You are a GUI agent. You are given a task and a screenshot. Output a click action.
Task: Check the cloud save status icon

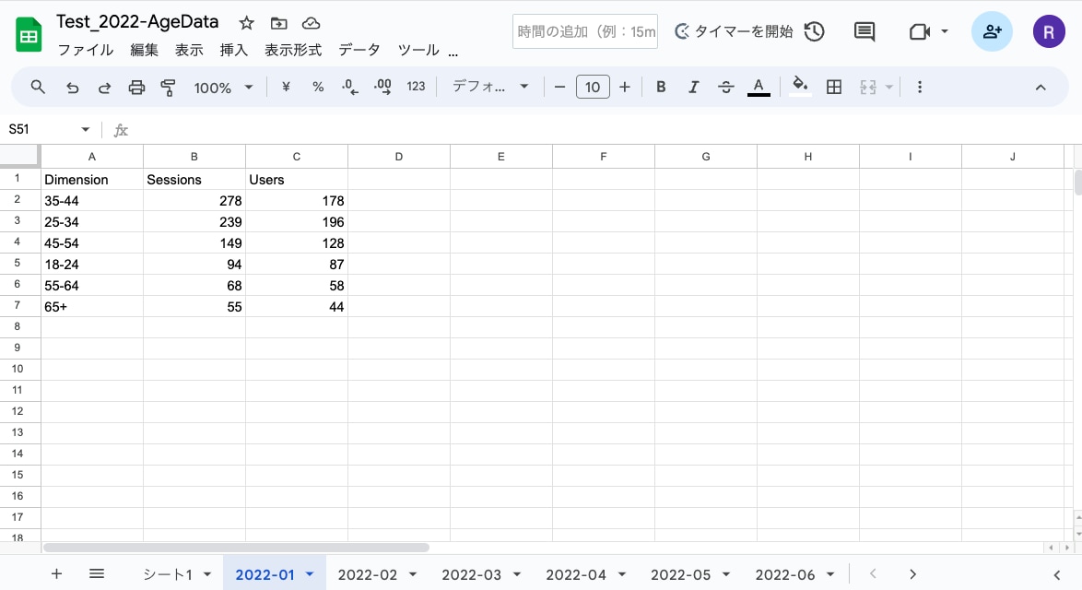point(312,23)
